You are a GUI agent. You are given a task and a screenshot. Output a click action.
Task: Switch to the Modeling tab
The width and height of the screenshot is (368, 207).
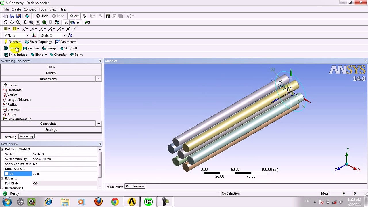pyautogui.click(x=26, y=136)
